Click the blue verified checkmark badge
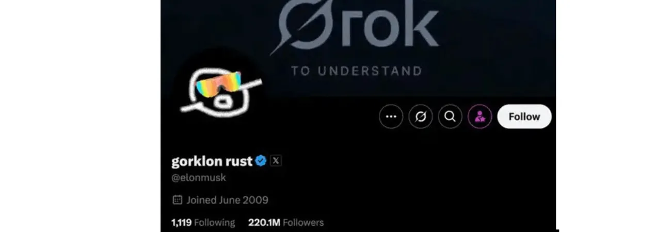This screenshot has width=671, height=232. point(261,161)
